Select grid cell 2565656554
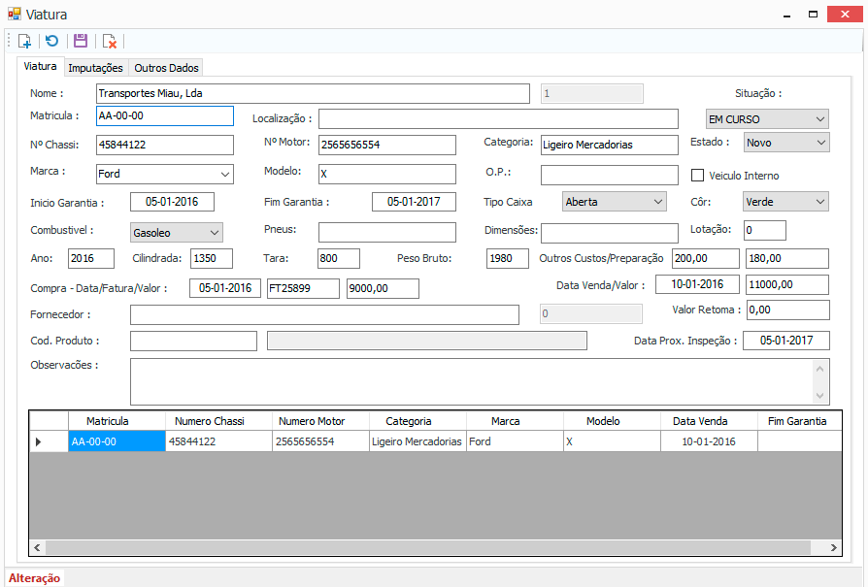868x587 pixels. [x=321, y=441]
